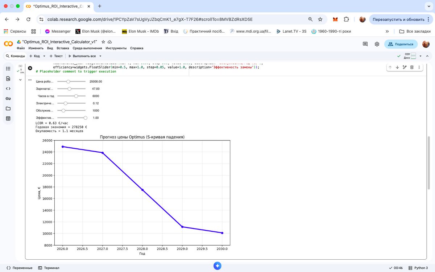Click Перезапустить и обновить button
435x272 pixels.
(x=399, y=19)
